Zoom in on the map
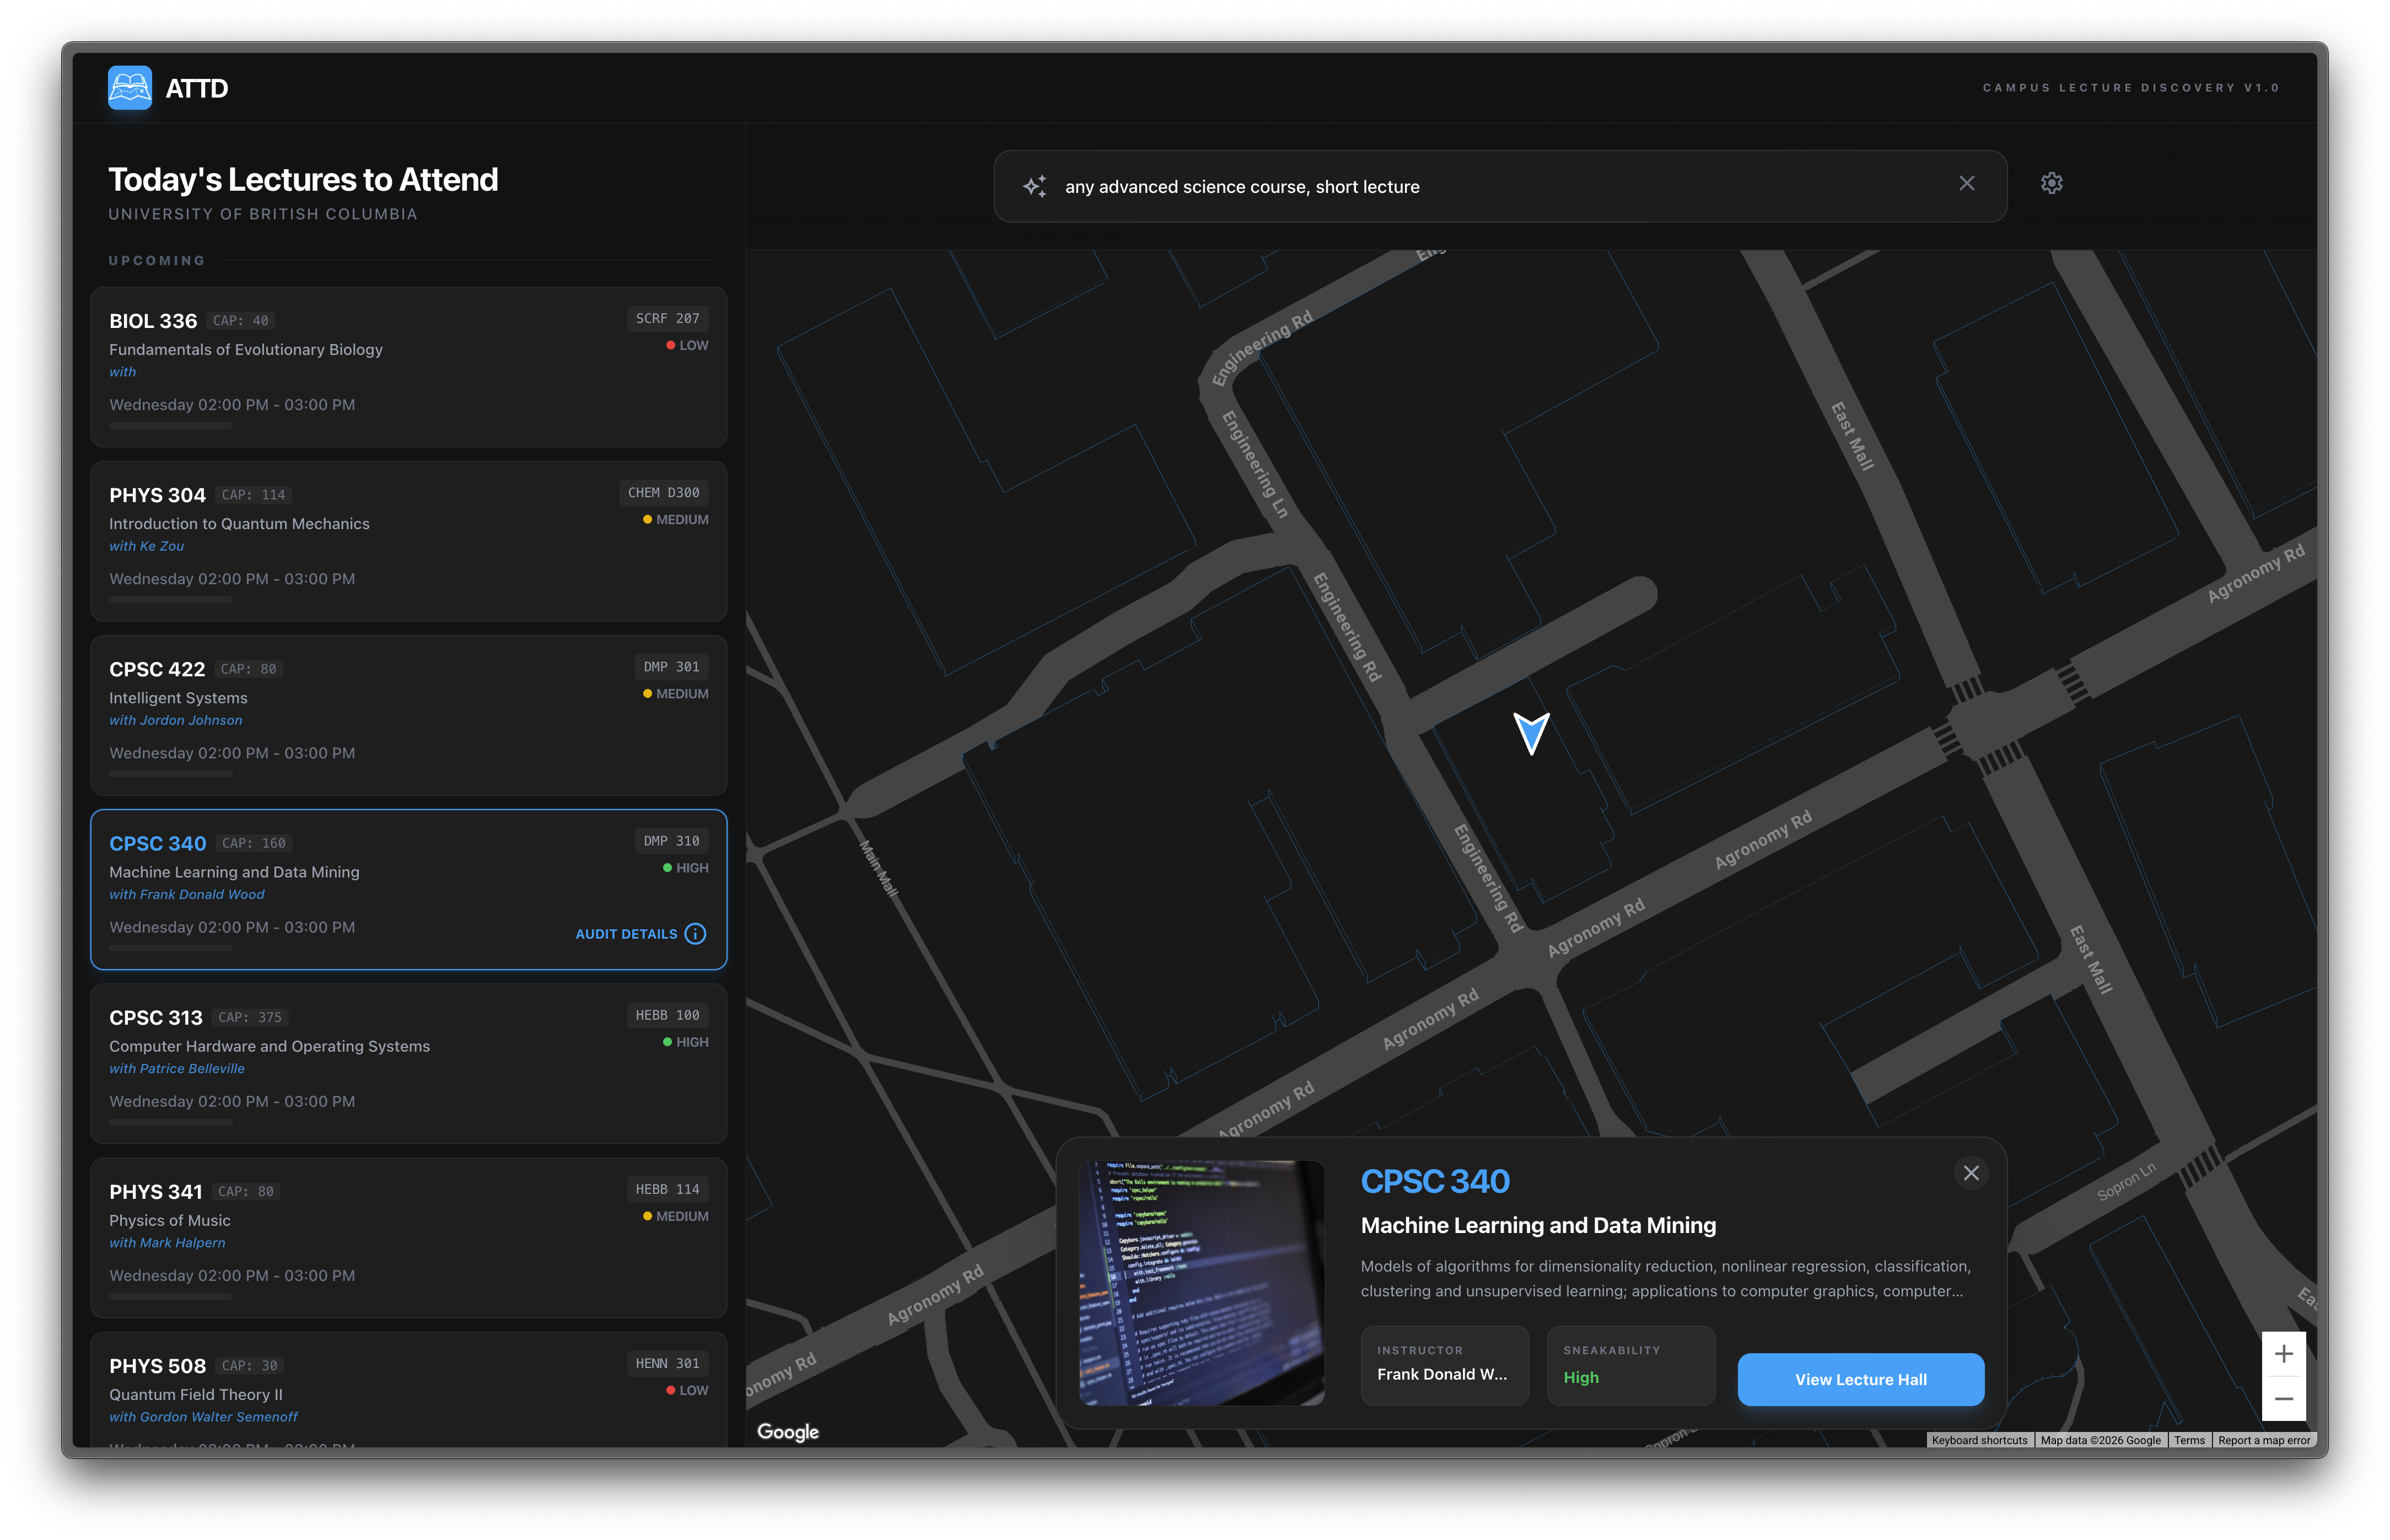 (x=2283, y=1354)
